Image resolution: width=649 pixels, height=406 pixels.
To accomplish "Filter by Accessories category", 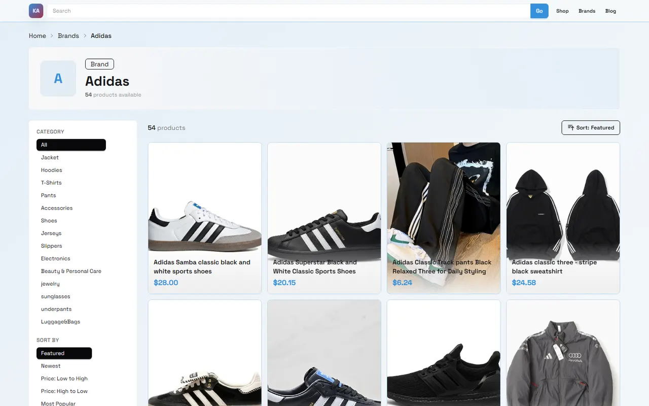I will [57, 208].
